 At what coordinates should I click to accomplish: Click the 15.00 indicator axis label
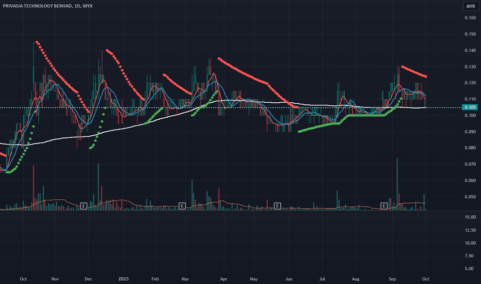[470, 217]
